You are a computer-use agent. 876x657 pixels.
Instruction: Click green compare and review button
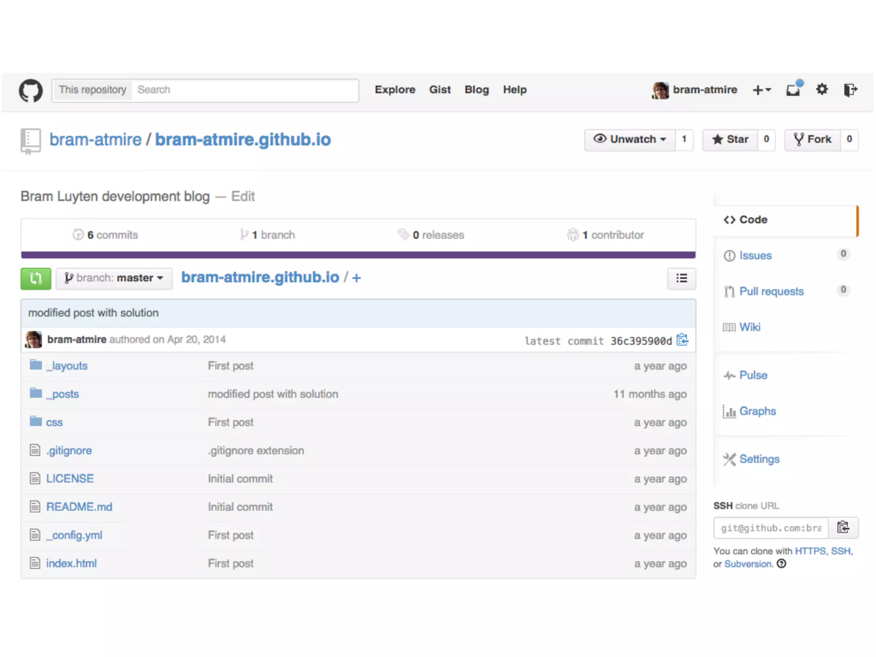pos(36,278)
